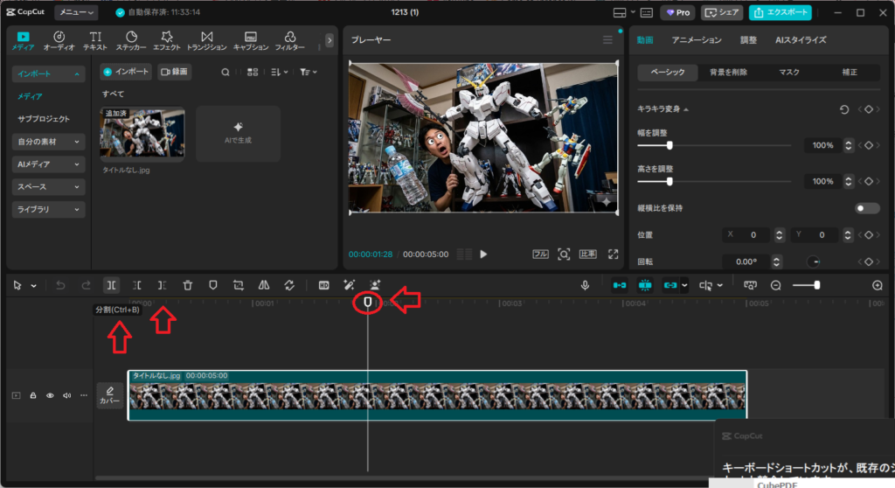Open the メニュー dropdown
895x488 pixels.
pyautogui.click(x=76, y=13)
